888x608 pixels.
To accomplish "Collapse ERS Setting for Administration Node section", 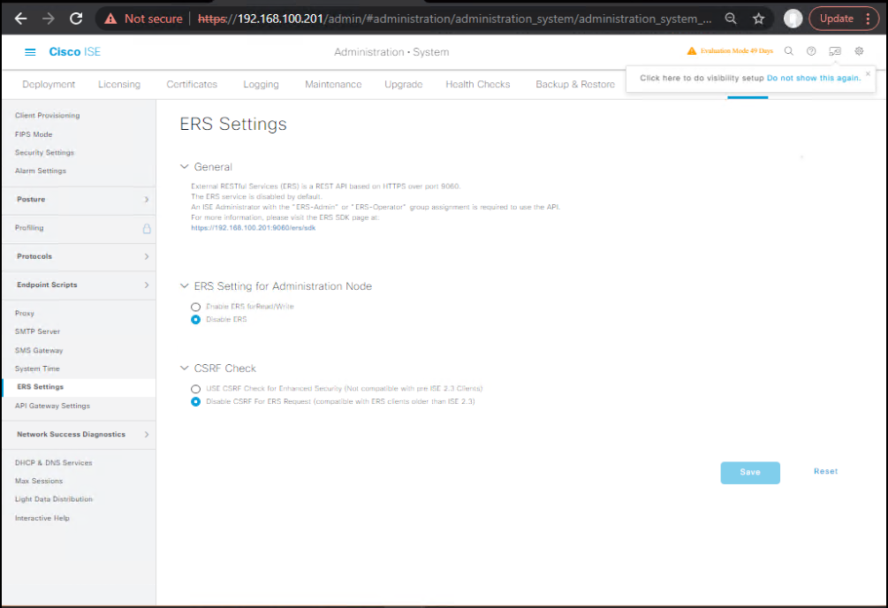I will 184,286.
